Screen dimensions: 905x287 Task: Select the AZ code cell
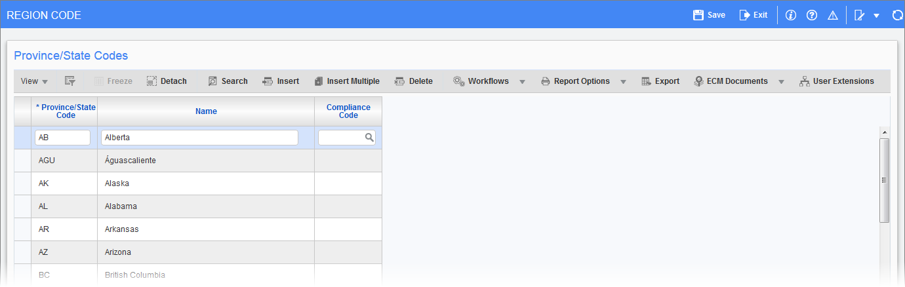(x=64, y=252)
